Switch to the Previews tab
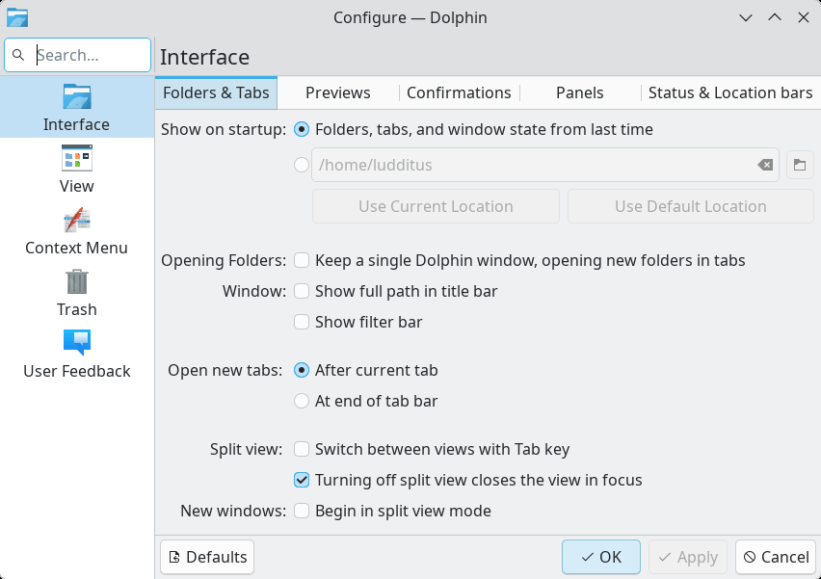This screenshot has height=579, width=821. (x=337, y=92)
